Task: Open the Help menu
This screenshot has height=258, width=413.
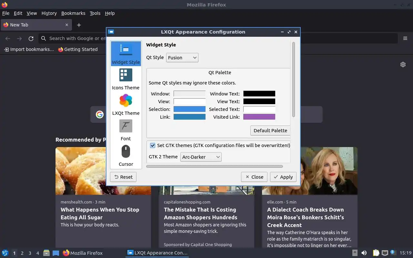Action: click(x=110, y=13)
